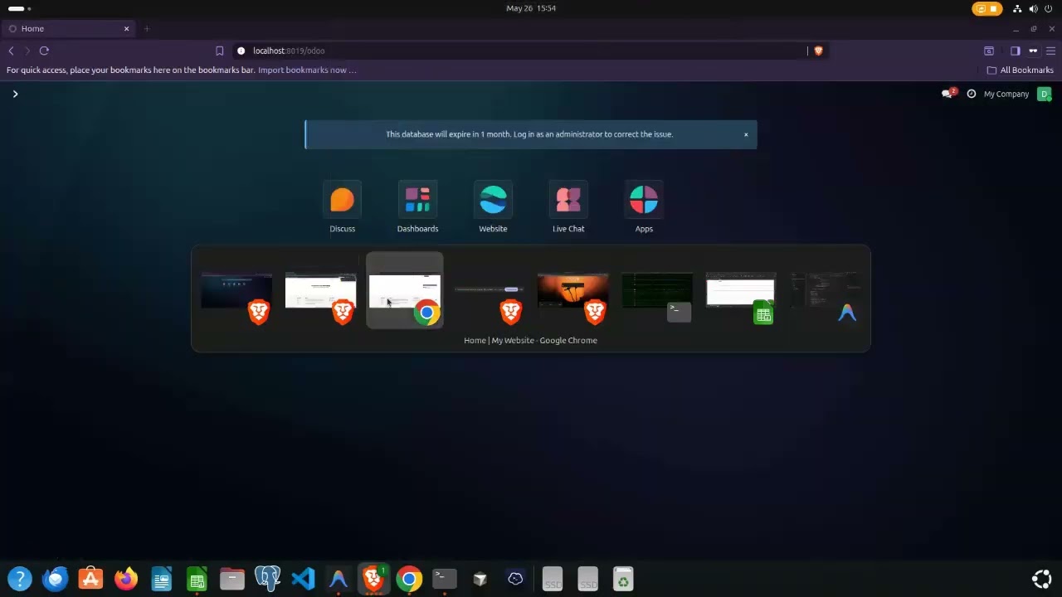Open Odoo conversations with 2 notifications
The image size is (1062, 597).
point(948,94)
